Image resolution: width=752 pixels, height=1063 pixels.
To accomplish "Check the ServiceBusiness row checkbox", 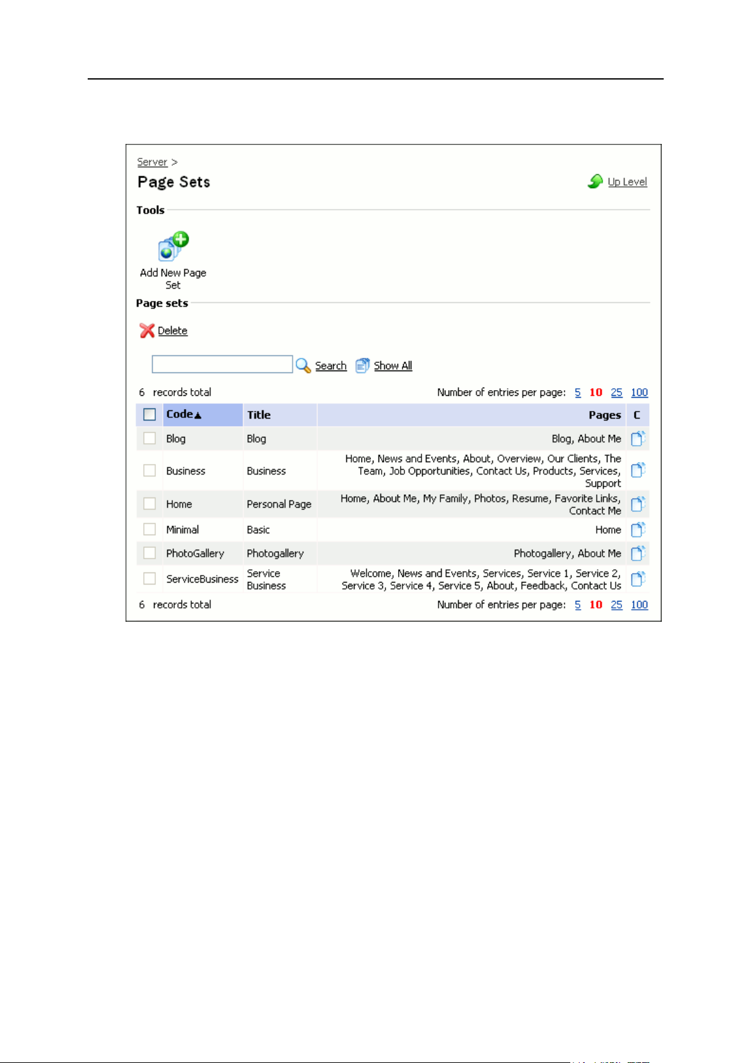I will point(150,578).
